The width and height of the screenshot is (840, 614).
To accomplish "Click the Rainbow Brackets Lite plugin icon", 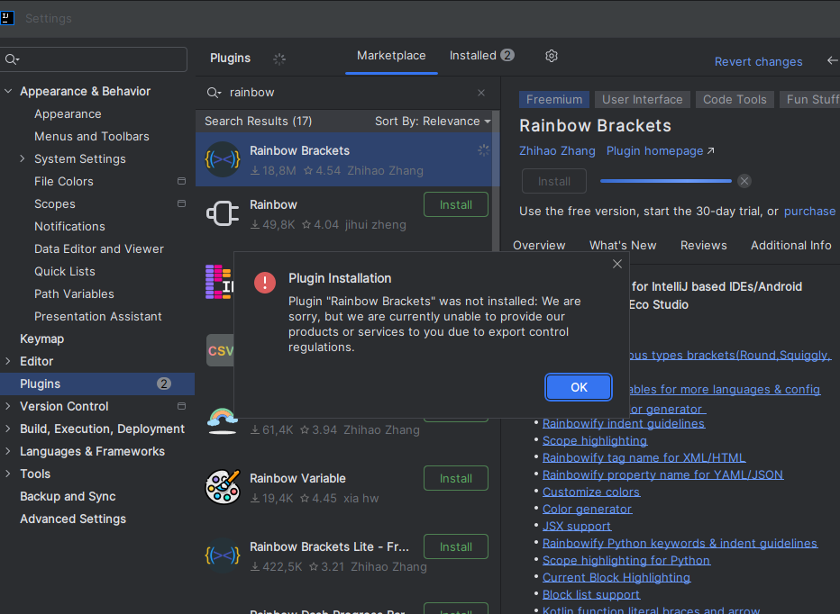I will [x=223, y=555].
